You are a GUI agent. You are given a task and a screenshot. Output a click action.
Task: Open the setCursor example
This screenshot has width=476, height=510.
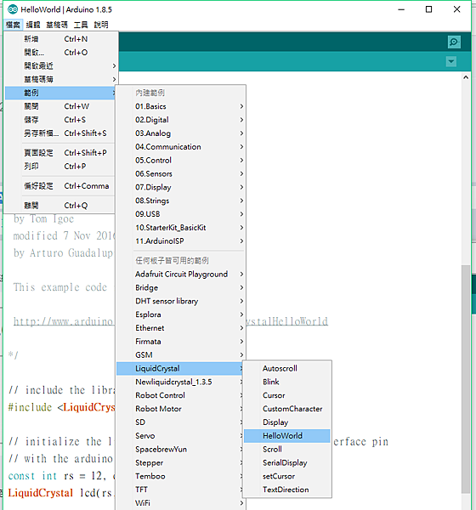(x=287, y=476)
